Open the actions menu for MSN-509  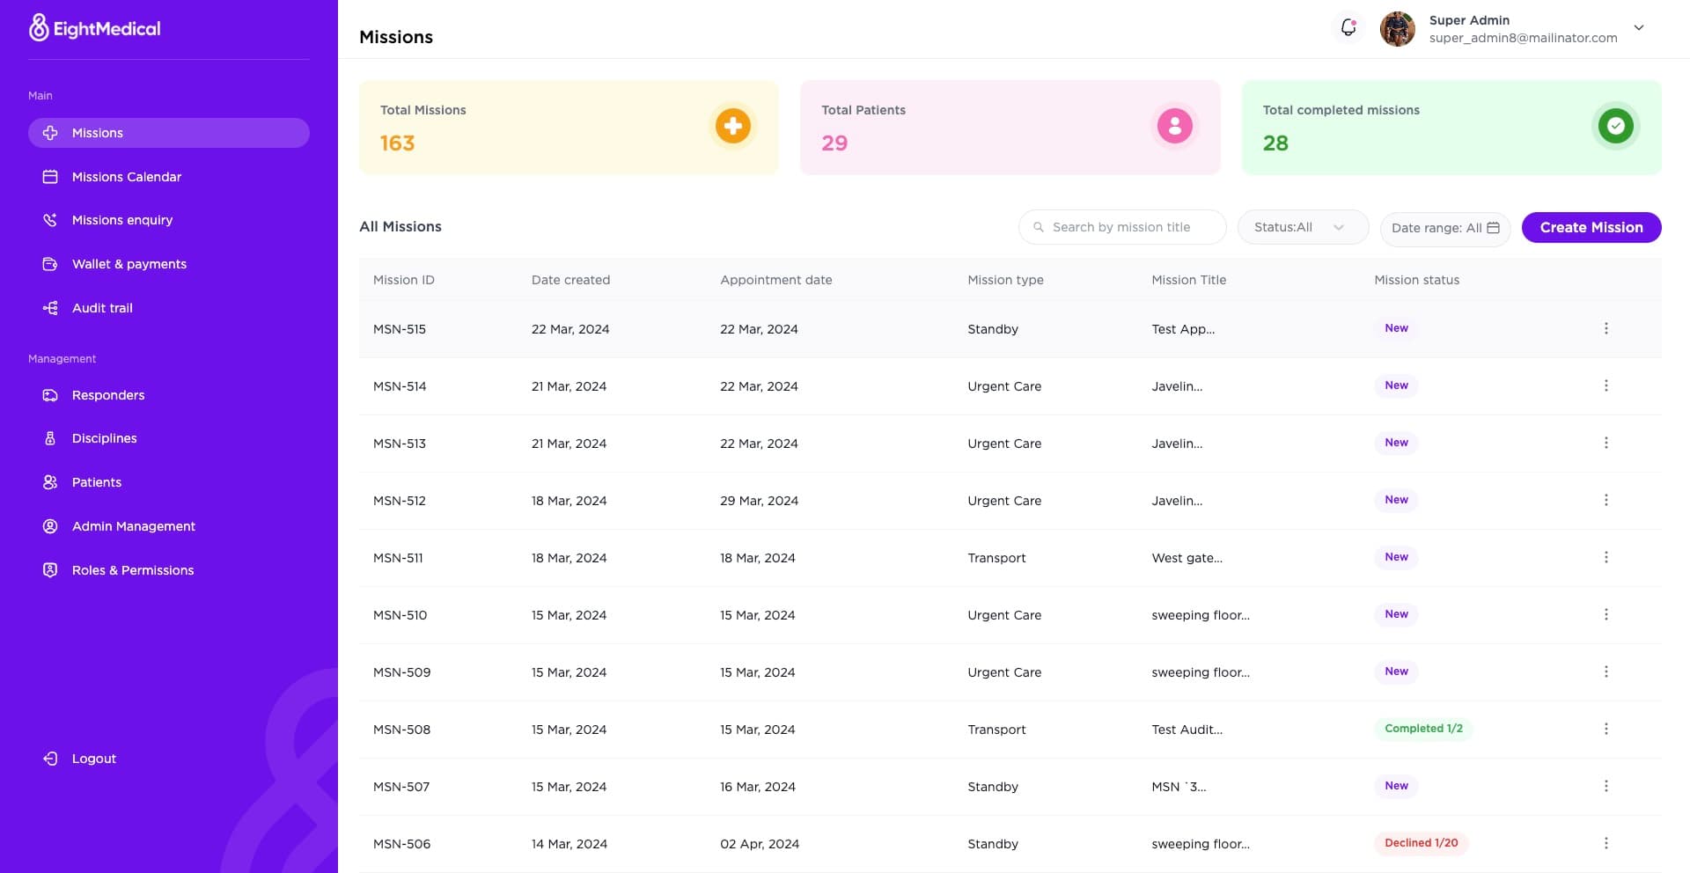[x=1605, y=671]
